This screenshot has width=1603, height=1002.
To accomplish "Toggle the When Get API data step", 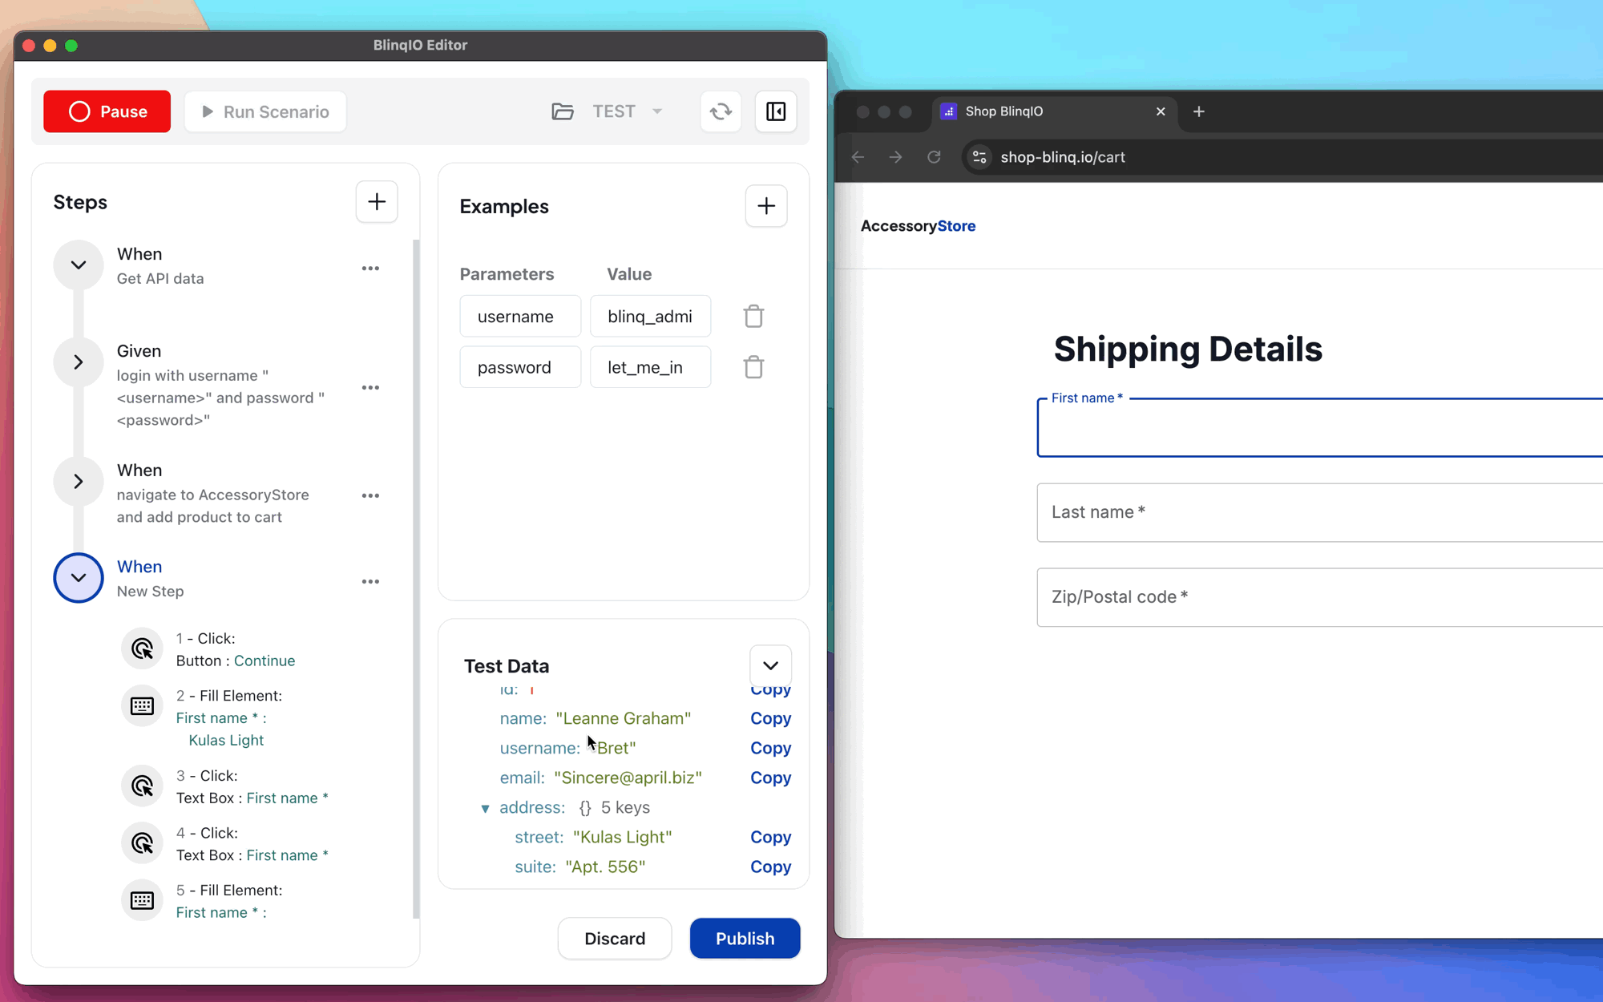I will click(x=77, y=265).
